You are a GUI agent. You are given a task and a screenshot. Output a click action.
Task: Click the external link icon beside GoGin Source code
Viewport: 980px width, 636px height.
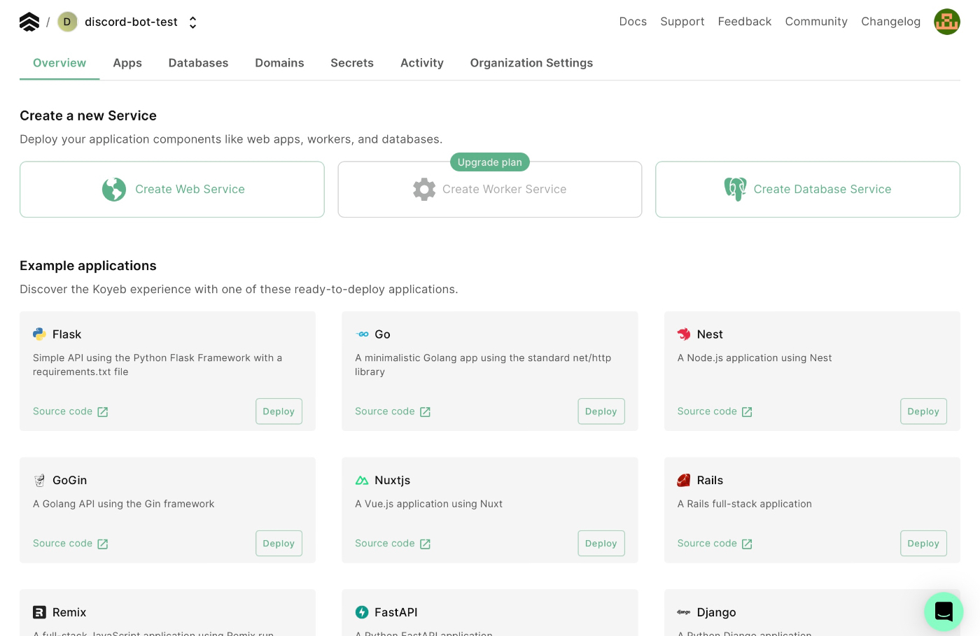(103, 544)
